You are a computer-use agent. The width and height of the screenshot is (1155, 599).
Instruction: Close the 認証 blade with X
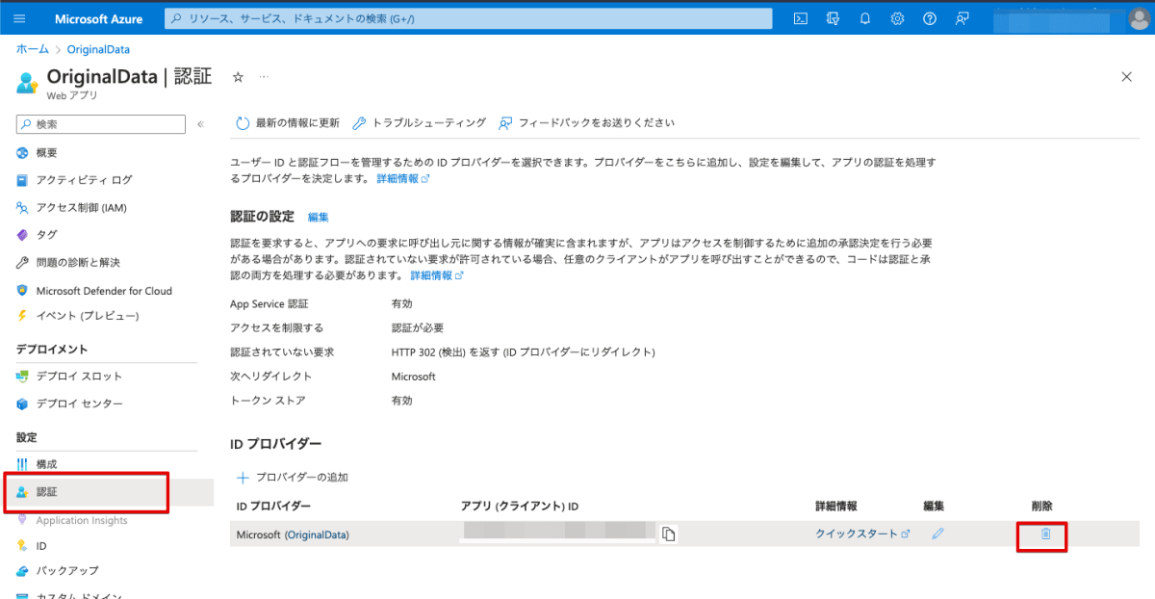(x=1127, y=77)
